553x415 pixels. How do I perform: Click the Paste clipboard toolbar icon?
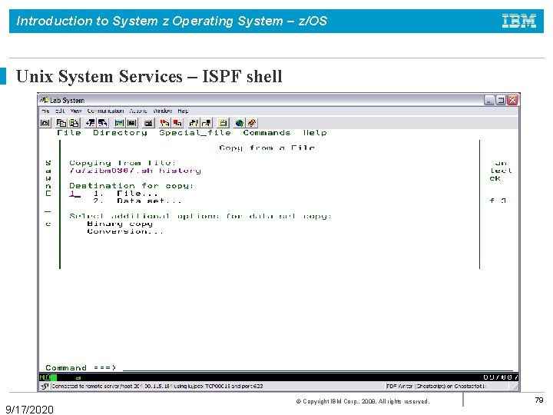point(74,123)
